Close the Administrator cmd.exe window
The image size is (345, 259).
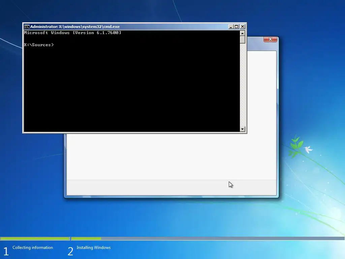(243, 27)
